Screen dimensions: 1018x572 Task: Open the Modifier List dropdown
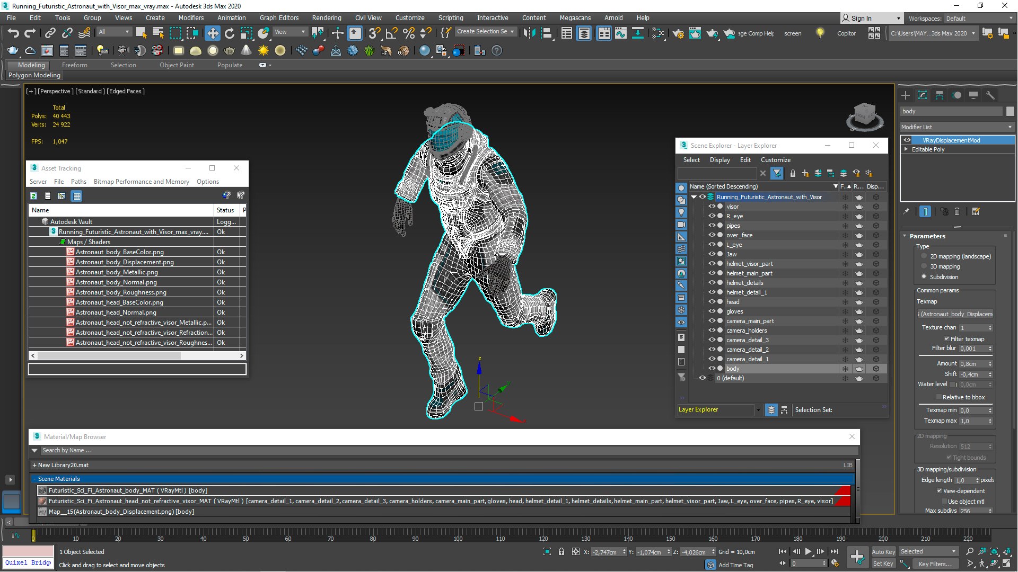point(957,127)
